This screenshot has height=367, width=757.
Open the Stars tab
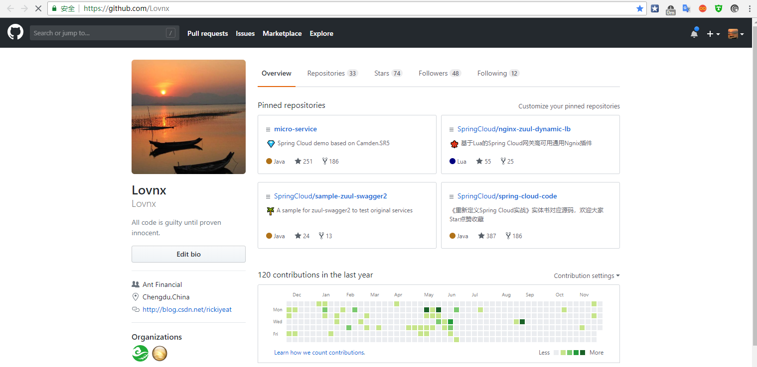pos(388,73)
